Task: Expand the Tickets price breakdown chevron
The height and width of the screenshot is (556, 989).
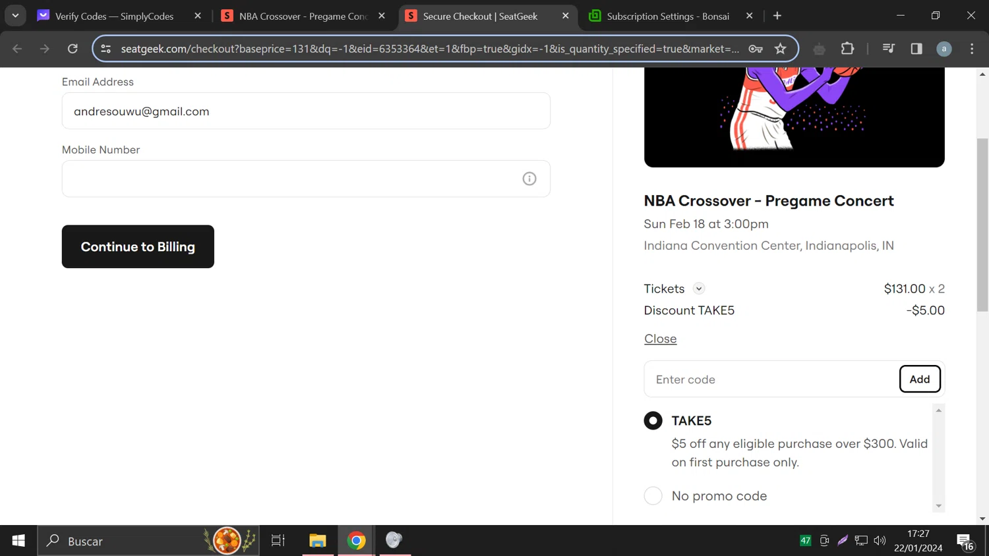Action: (x=699, y=289)
